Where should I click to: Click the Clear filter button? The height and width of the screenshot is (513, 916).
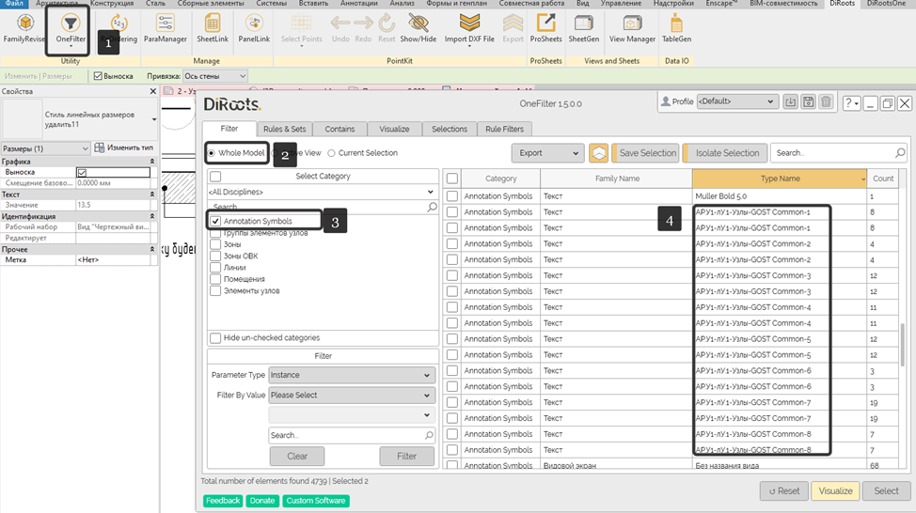click(297, 457)
